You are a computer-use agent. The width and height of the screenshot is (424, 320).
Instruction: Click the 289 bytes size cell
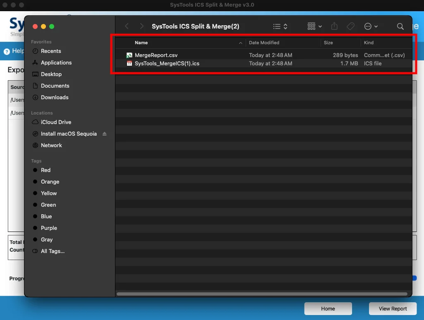tap(345, 55)
